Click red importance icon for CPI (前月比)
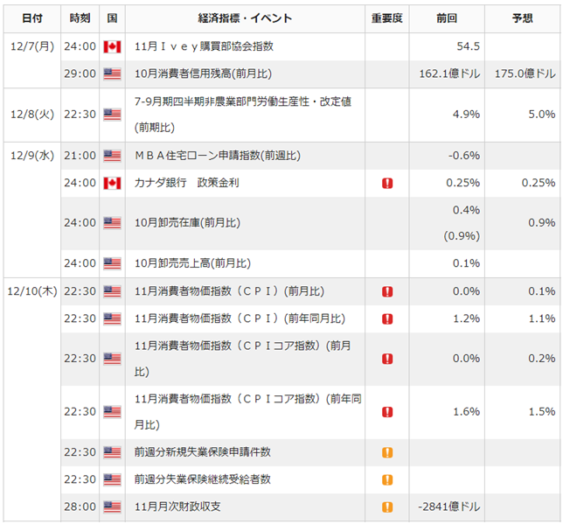The image size is (563, 524). pos(387,291)
